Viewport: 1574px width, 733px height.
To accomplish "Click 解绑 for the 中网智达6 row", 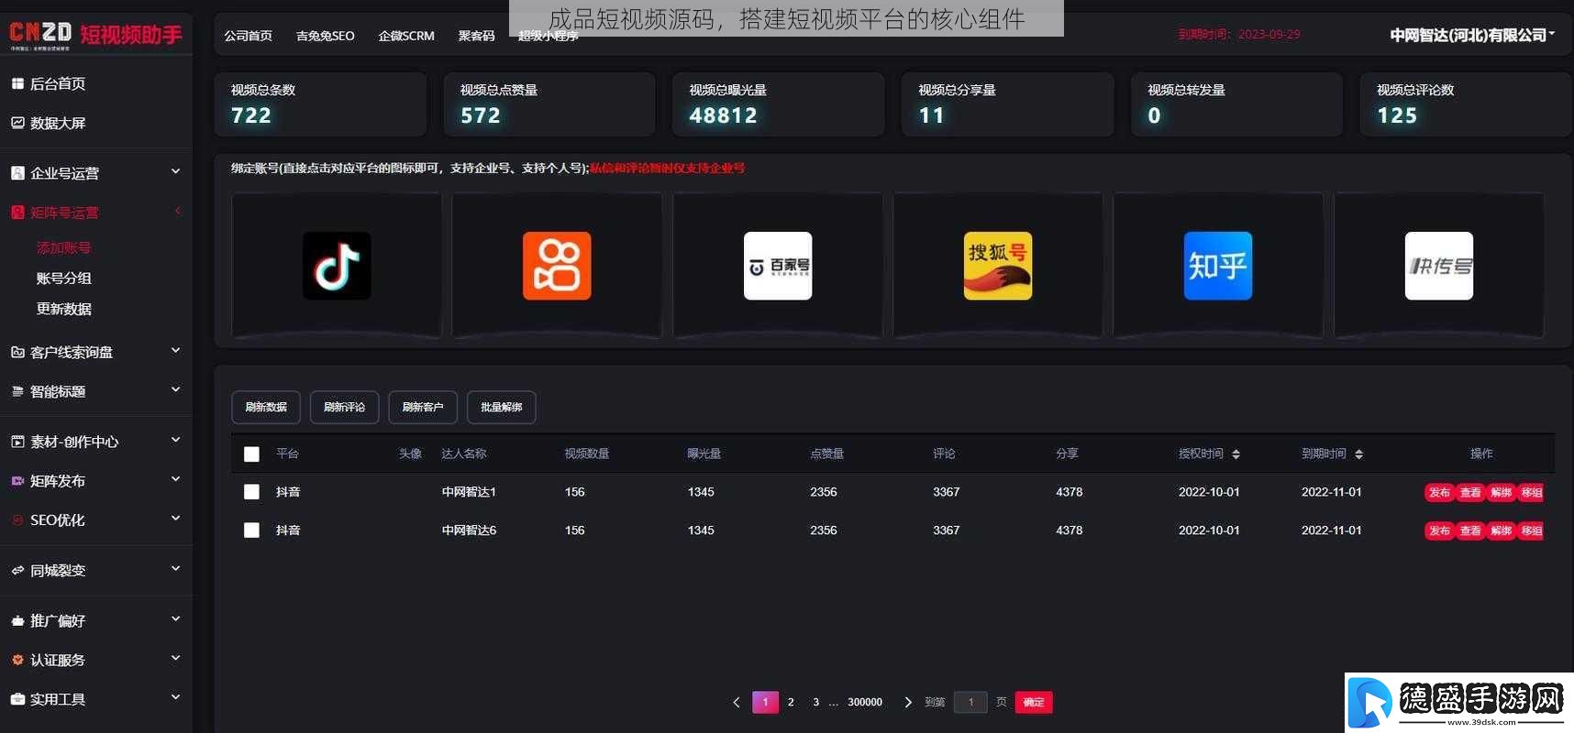I will (1501, 531).
